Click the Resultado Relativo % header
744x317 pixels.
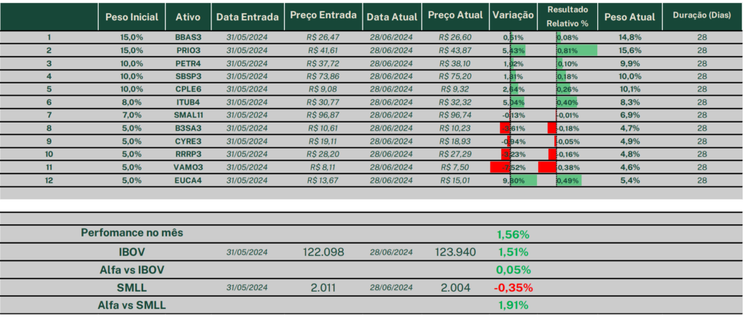[x=567, y=17]
